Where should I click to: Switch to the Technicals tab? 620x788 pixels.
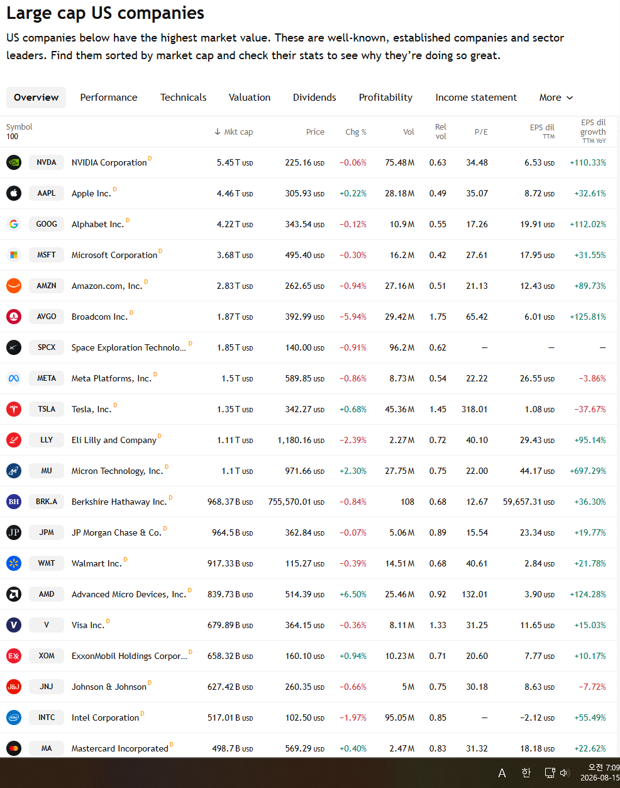(x=183, y=98)
